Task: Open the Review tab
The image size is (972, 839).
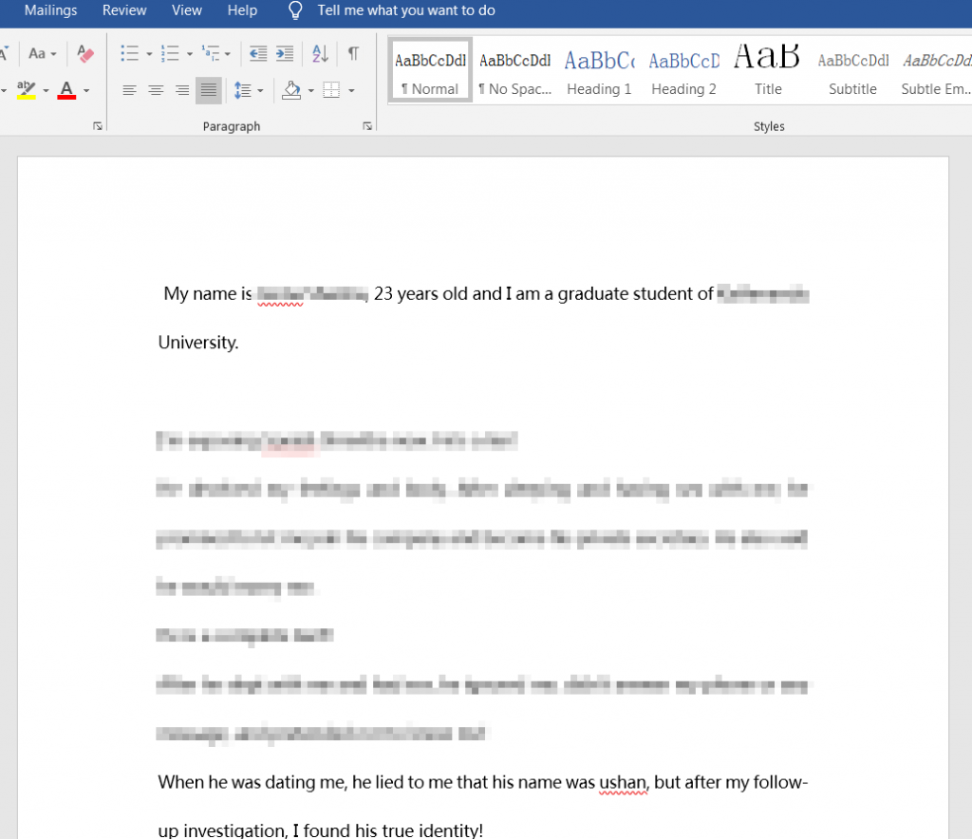Action: pyautogui.click(x=124, y=10)
